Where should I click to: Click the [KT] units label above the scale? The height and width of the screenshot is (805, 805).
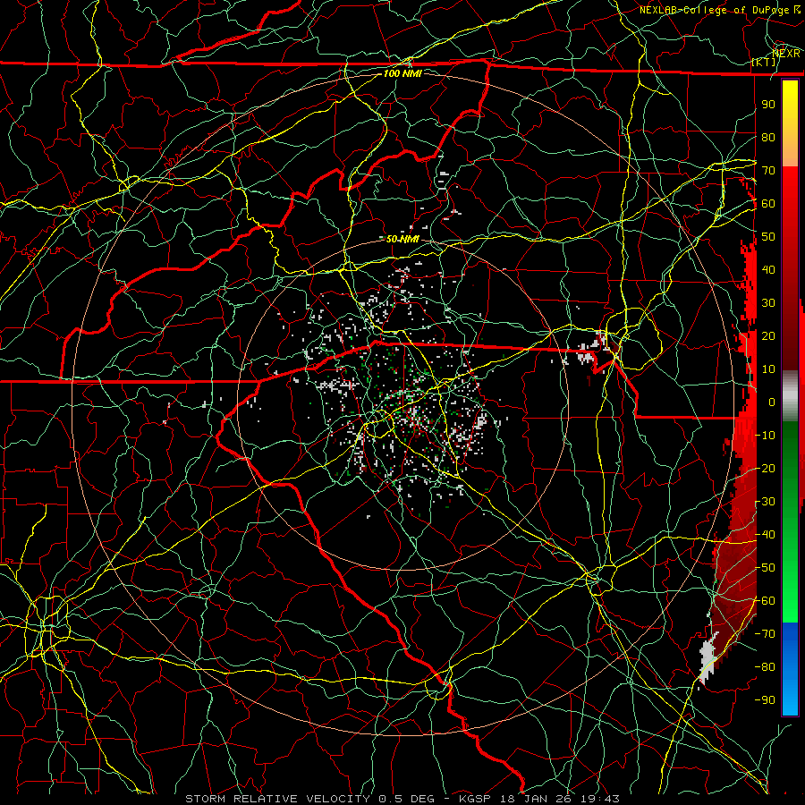(764, 62)
